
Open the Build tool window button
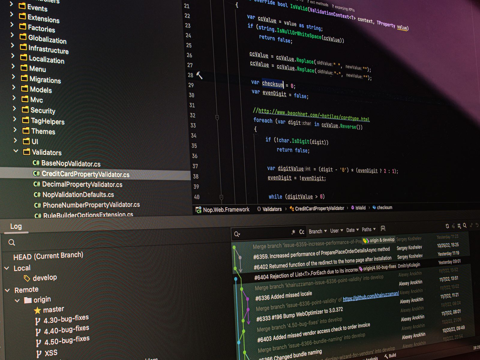(390, 356)
